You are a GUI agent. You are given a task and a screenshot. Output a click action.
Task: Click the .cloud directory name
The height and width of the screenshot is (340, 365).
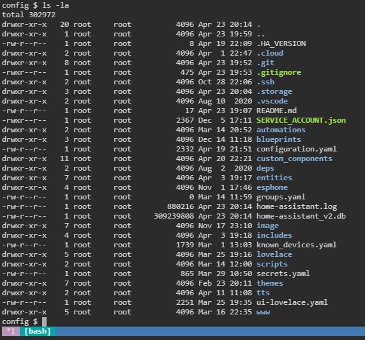(270, 53)
